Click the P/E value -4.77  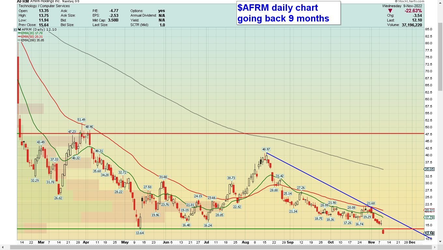pos(113,11)
